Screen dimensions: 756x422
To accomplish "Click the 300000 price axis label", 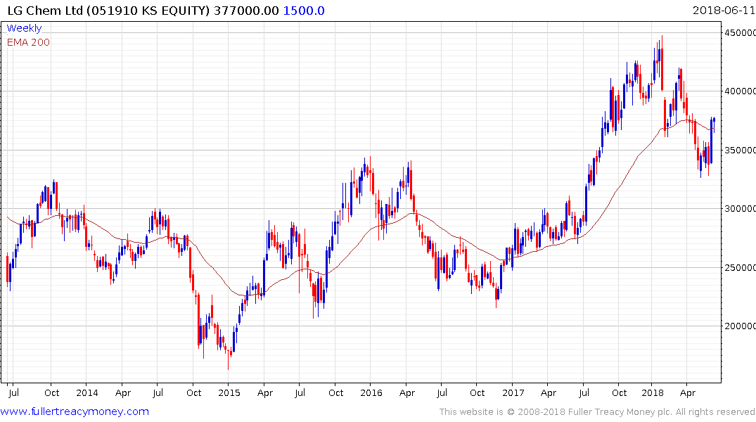I will tap(740, 208).
